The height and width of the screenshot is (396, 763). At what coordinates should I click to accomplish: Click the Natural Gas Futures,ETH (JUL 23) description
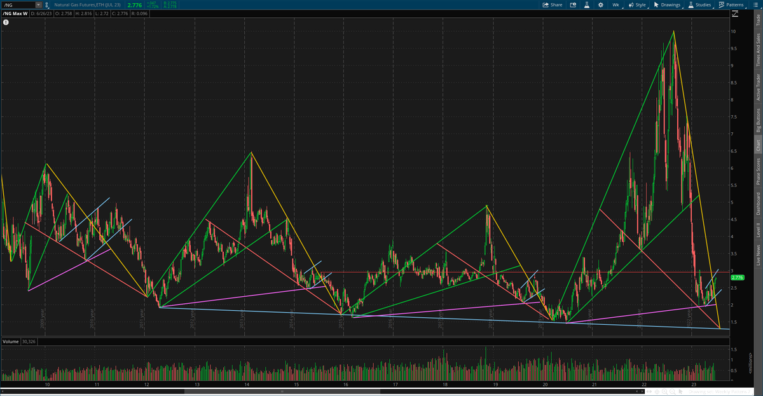(x=87, y=5)
